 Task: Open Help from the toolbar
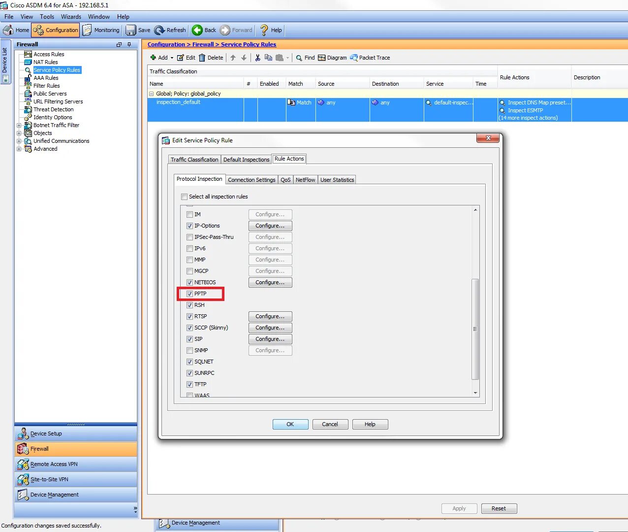271,30
